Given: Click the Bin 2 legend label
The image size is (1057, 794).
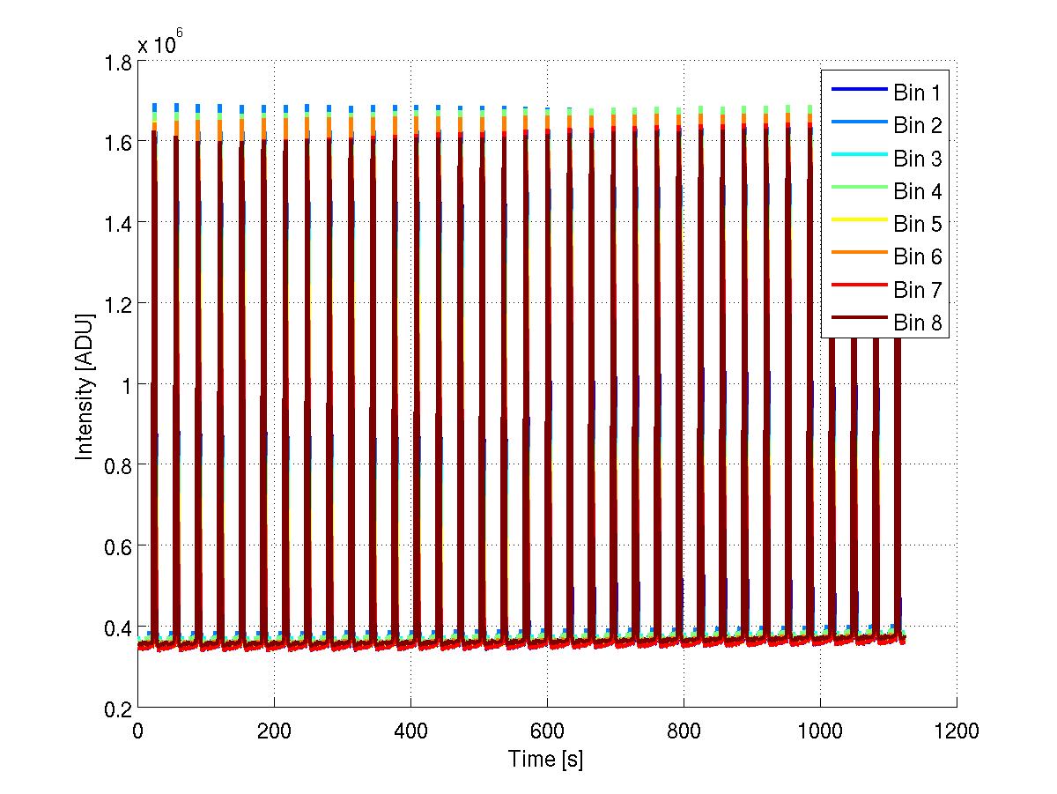Looking at the screenshot, I should click(x=918, y=125).
